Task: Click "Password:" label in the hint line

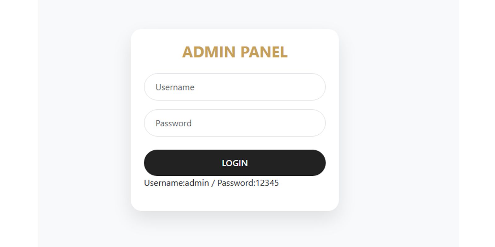Action: (236, 183)
